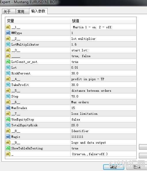Click the double-type icon beside LotMultiplikator
Image resolution: width=147 pixels, height=171 pixels.
[8, 44]
